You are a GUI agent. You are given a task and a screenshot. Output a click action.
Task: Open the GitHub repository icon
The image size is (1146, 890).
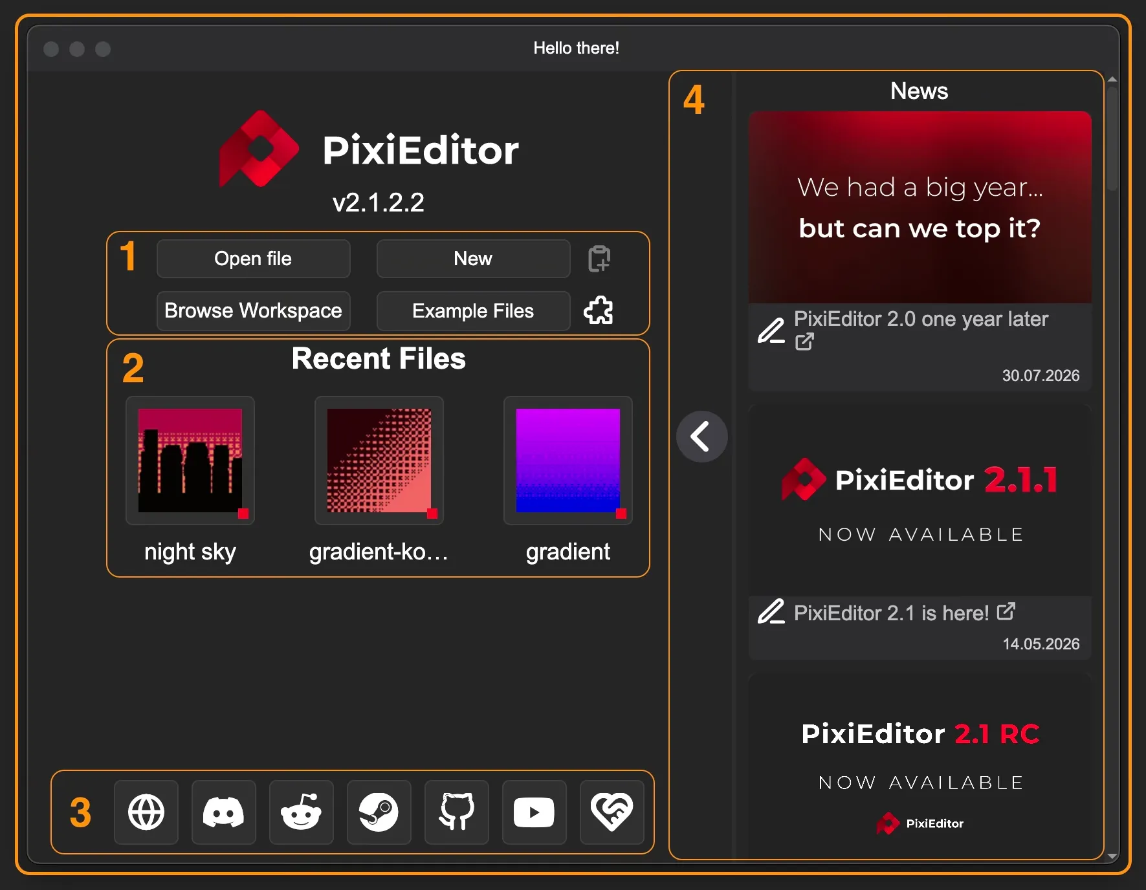coord(457,812)
